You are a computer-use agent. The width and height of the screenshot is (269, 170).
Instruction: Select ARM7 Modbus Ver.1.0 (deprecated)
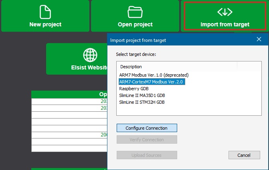[x=154, y=75]
